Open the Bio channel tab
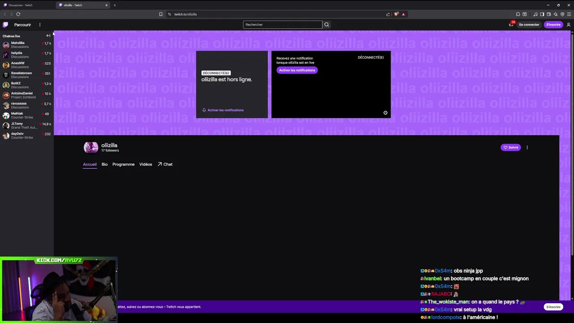The width and height of the screenshot is (574, 323). pyautogui.click(x=104, y=164)
